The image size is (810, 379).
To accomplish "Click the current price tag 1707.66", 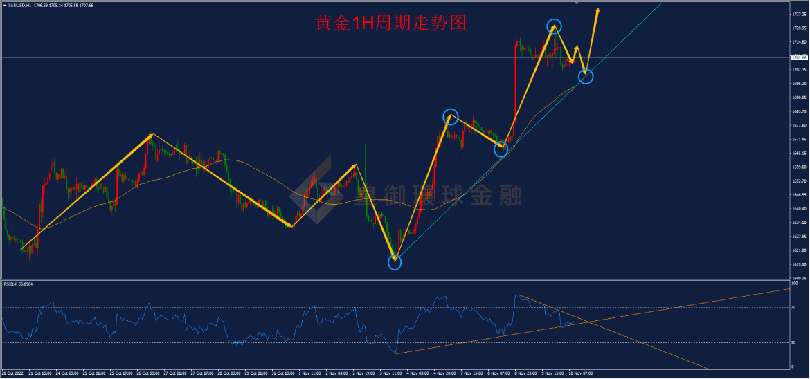I will click(x=799, y=58).
